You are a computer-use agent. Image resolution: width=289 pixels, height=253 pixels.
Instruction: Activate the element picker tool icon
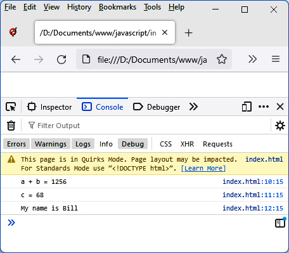point(11,107)
